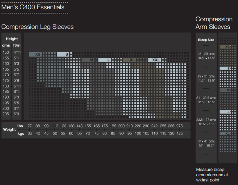Select the XS label in leg sleeves chart
The image size is (238, 185).
pyautogui.click(x=35, y=54)
